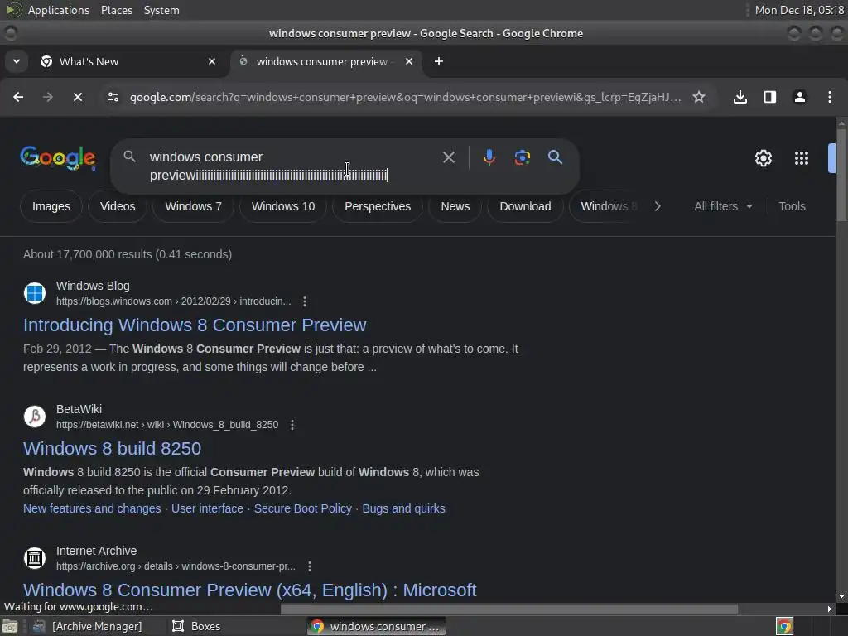Image resolution: width=848 pixels, height=636 pixels.
Task: Open options for BetaWiki result
Action: (x=292, y=425)
